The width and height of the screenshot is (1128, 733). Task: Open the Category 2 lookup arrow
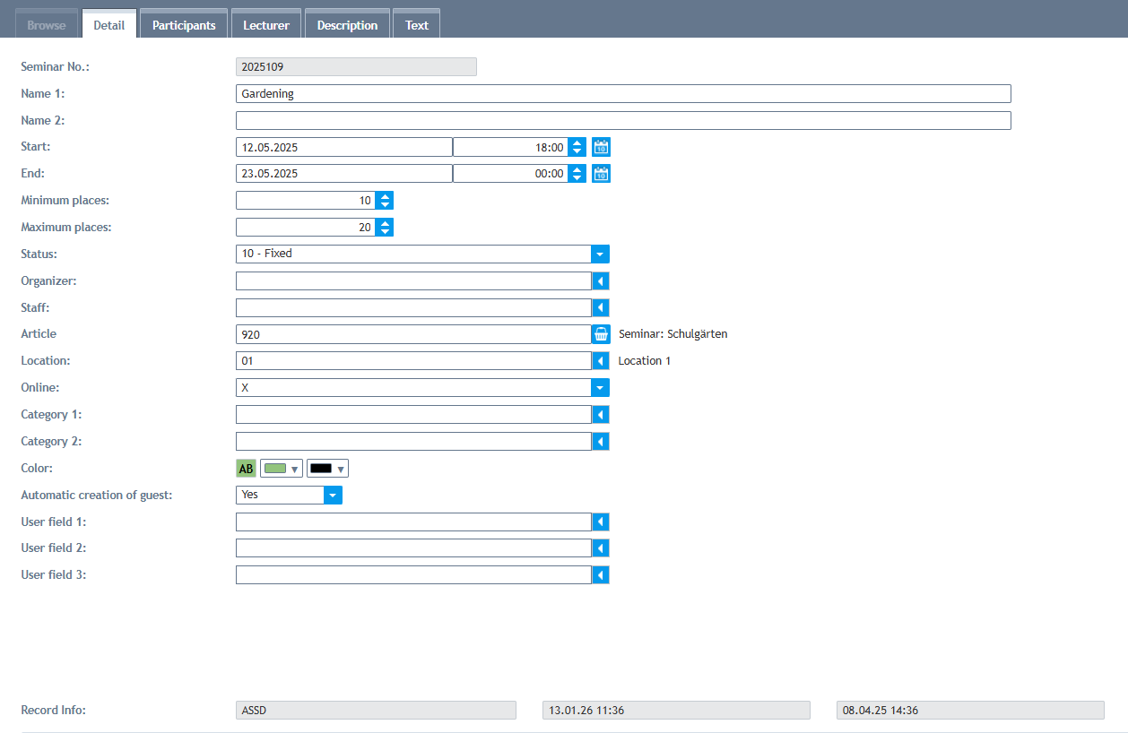click(601, 442)
